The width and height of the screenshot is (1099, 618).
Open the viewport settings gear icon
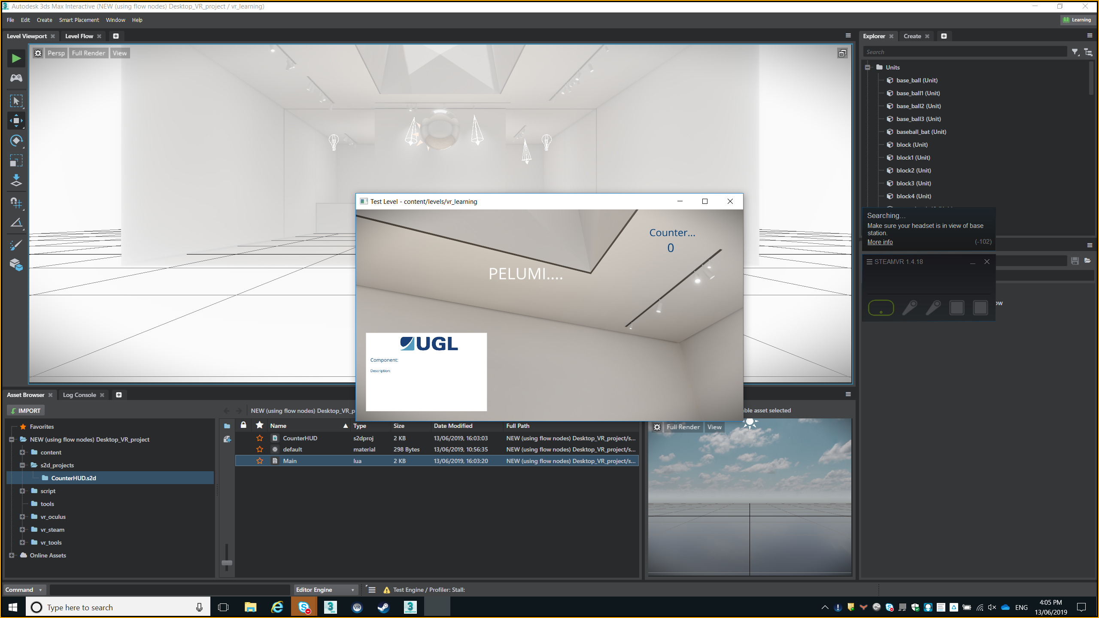tap(38, 53)
